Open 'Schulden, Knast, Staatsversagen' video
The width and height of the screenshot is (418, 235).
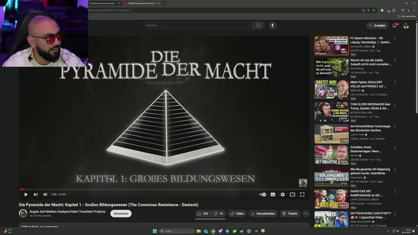[366, 149]
